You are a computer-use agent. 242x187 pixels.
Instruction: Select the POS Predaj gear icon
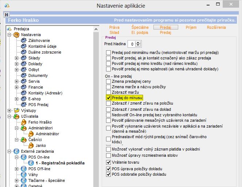24,105
